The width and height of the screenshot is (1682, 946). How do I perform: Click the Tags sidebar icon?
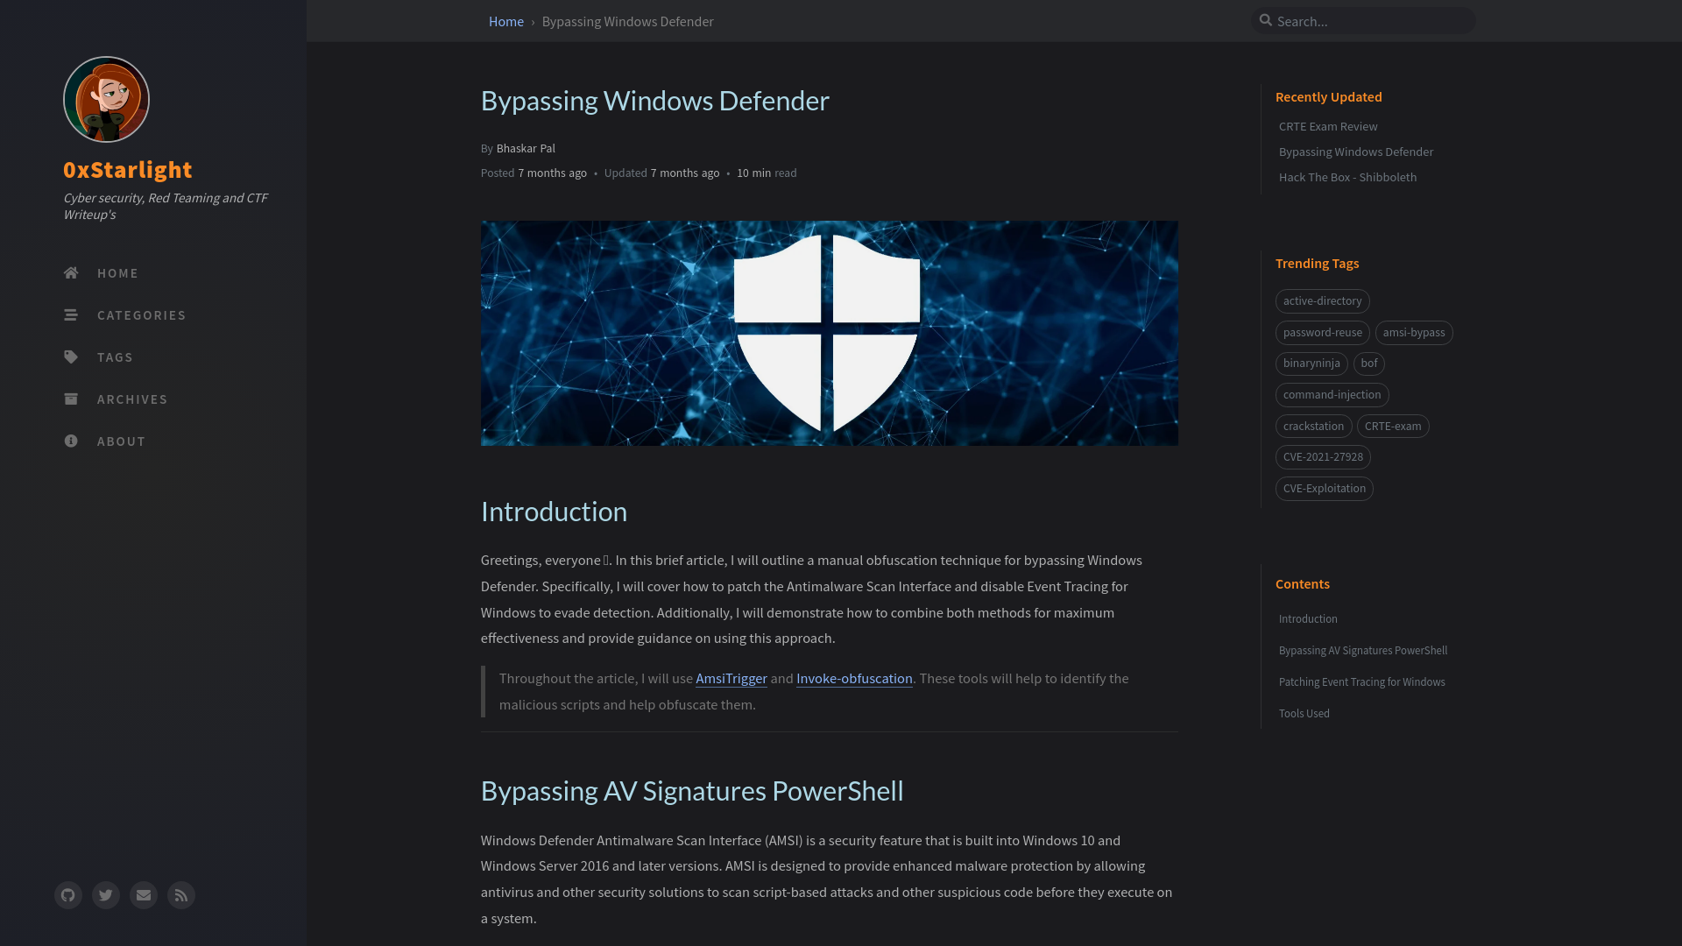coord(70,356)
